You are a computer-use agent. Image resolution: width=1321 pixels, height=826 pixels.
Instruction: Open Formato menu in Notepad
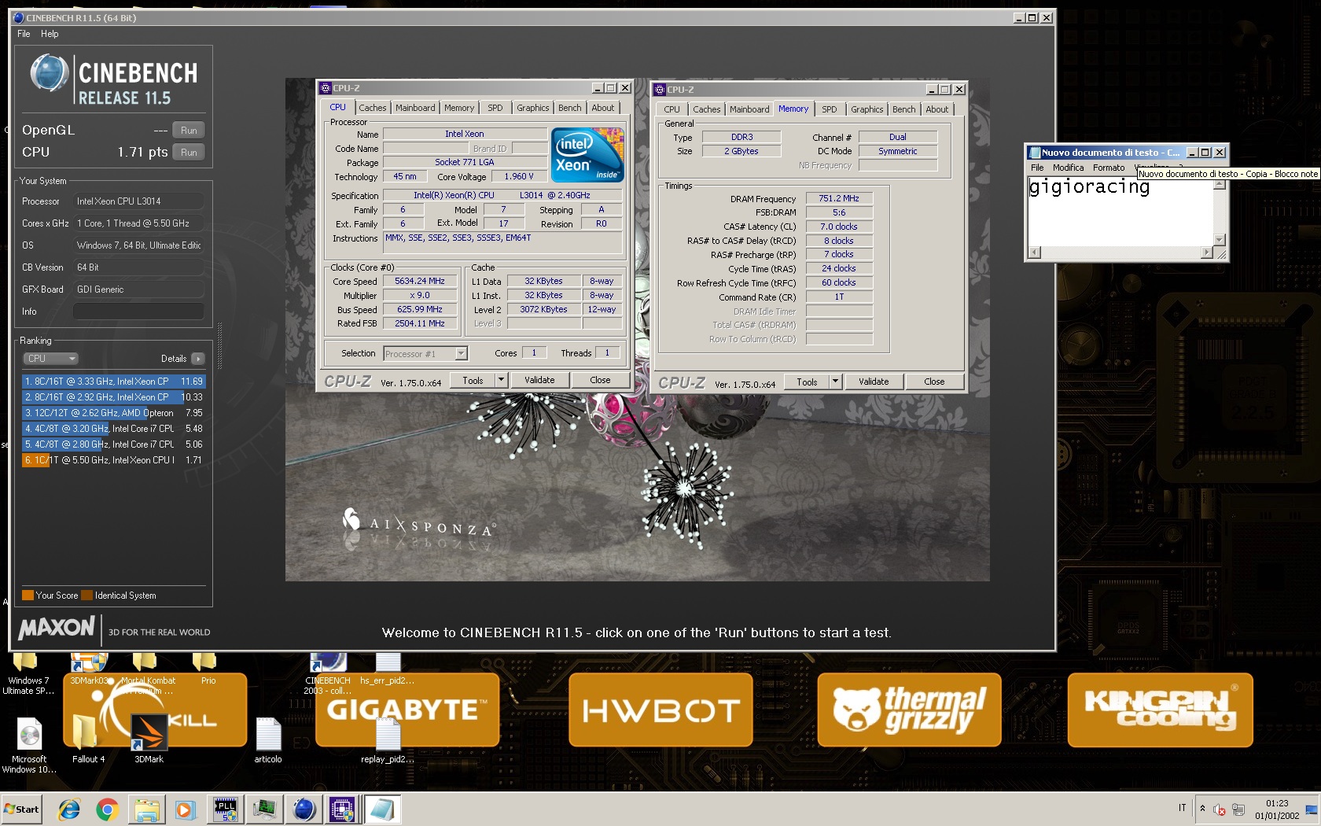(1109, 168)
